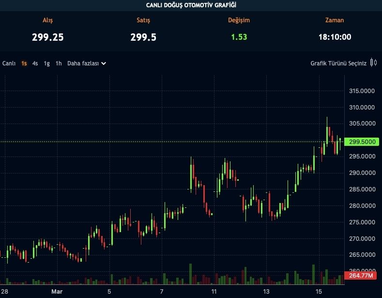382x298 pixels.
Task: Switch to the 1g timeframe
Action: 47,63
